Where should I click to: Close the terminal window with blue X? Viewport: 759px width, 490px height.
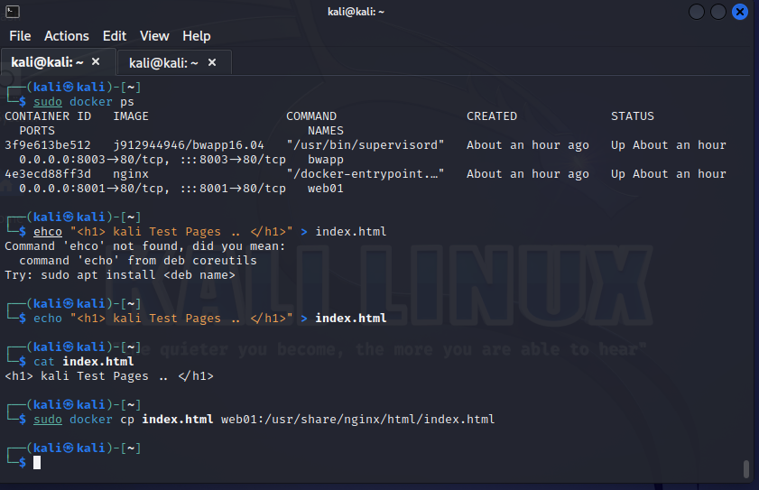(740, 12)
